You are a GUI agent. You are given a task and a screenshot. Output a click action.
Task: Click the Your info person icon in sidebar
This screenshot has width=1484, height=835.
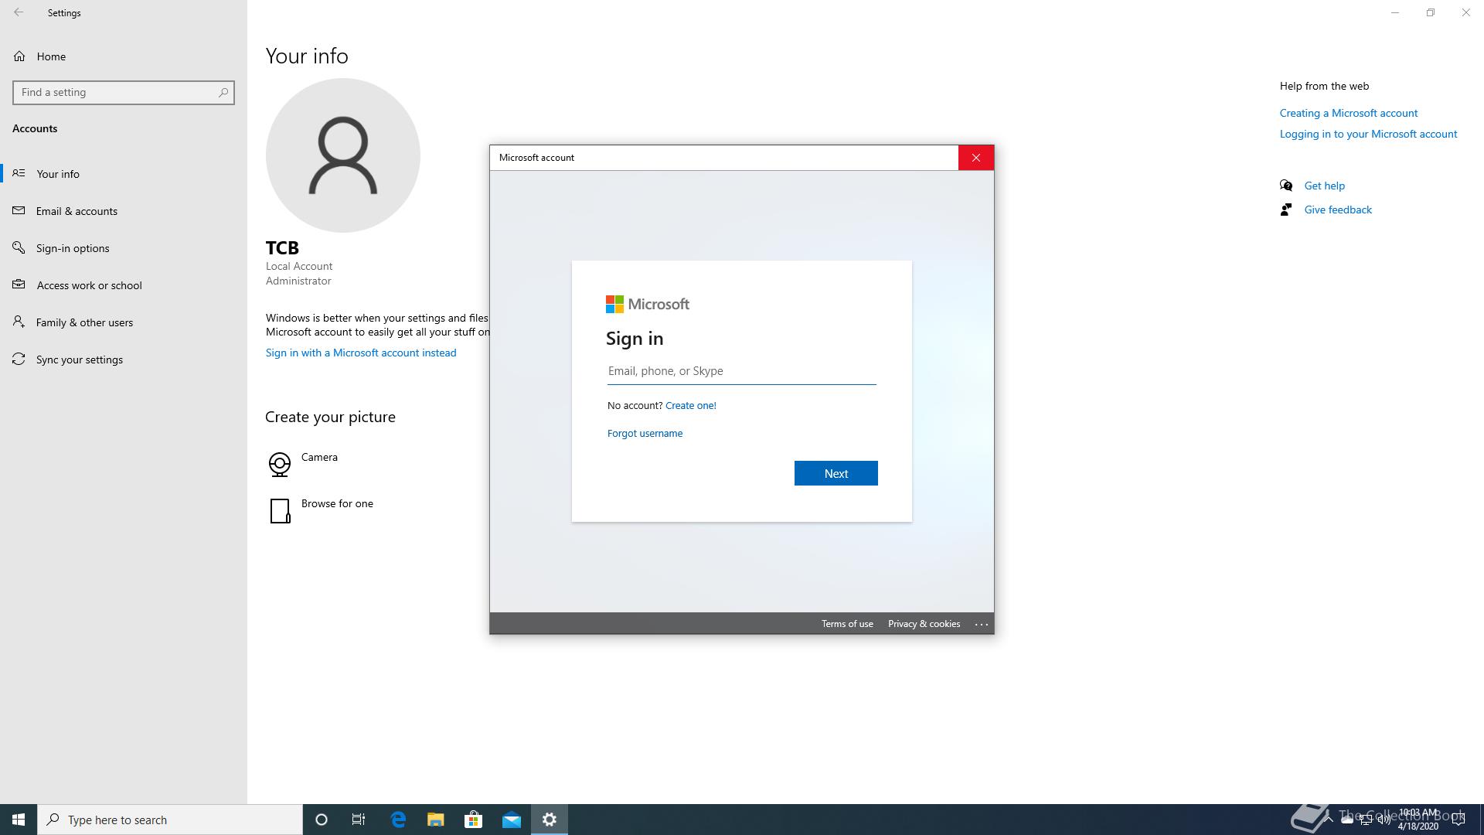tap(19, 173)
